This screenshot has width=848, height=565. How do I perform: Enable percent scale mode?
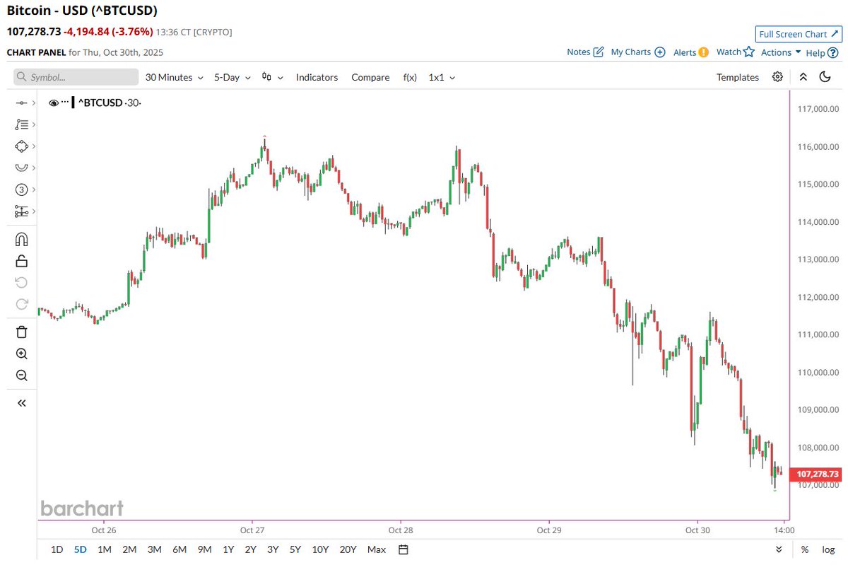tap(804, 549)
